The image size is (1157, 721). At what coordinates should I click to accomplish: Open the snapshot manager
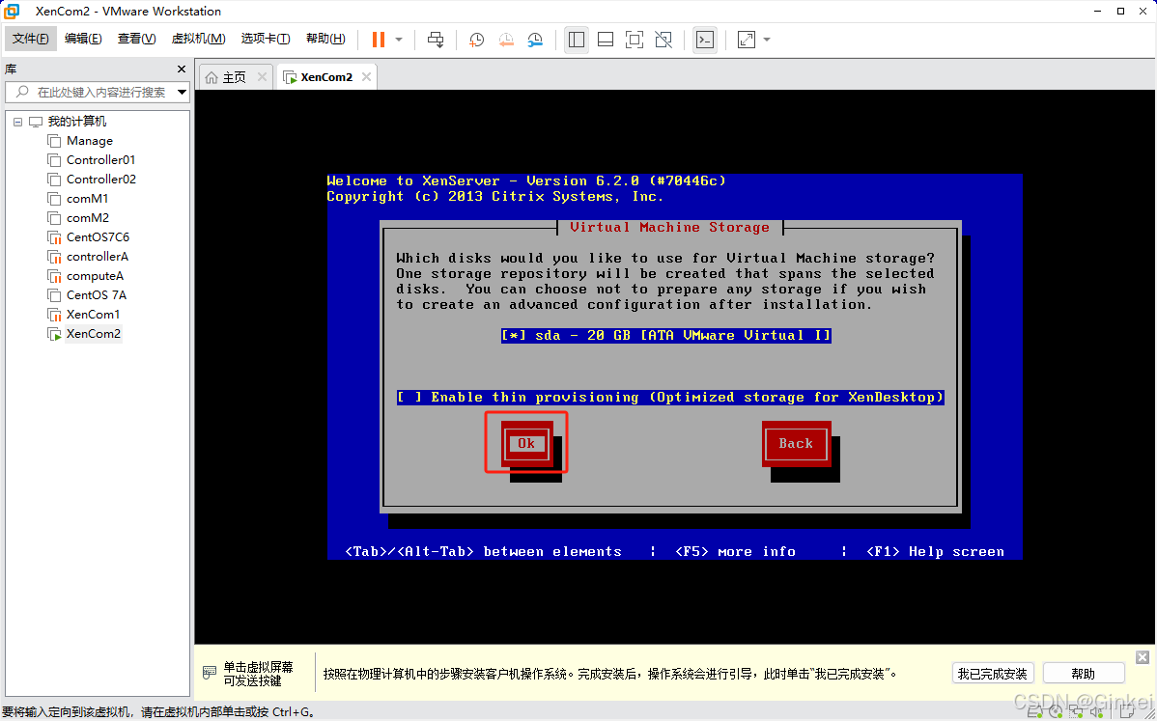pos(535,40)
